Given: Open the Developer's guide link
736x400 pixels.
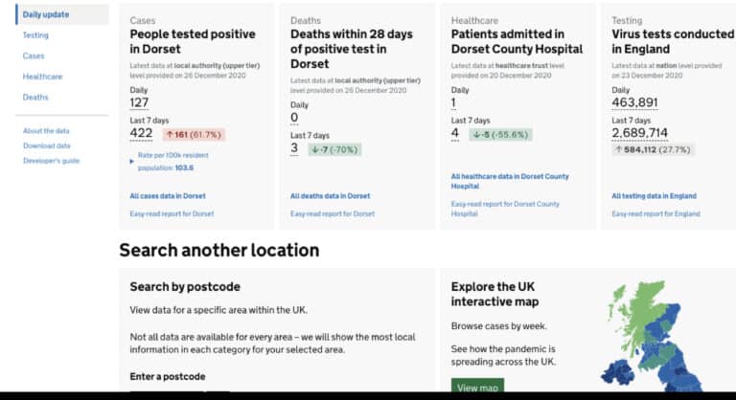Looking at the screenshot, I should click(51, 161).
